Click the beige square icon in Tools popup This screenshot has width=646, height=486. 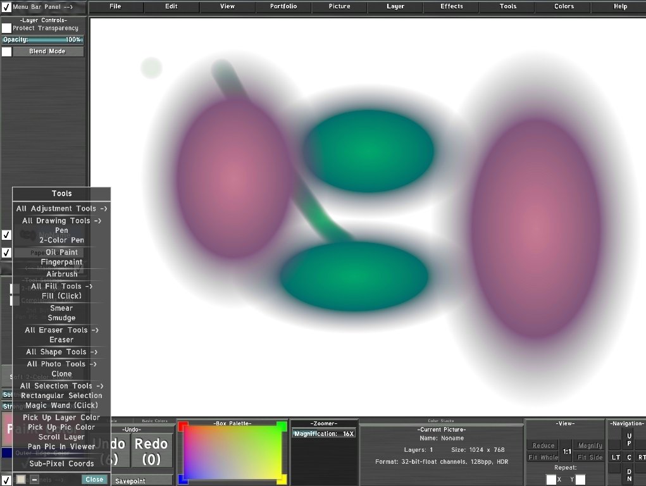21,480
